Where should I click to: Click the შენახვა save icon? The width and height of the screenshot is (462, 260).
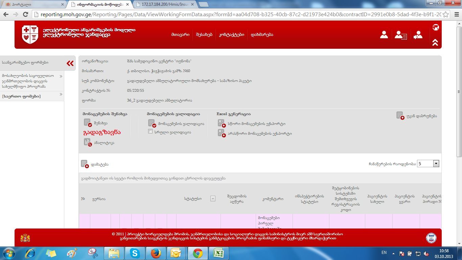point(87,123)
